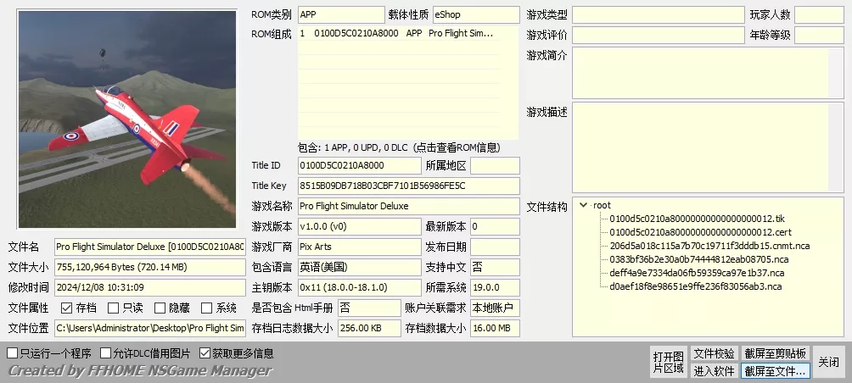Select the d0aef18f8e98651e9ffe236f83056ab3.nca entry
This screenshot has height=383, width=852.
(x=695, y=286)
